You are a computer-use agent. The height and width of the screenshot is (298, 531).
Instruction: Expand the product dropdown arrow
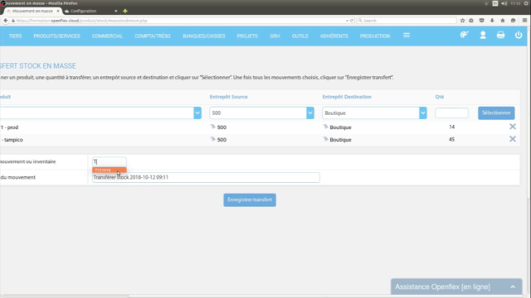[x=197, y=113]
